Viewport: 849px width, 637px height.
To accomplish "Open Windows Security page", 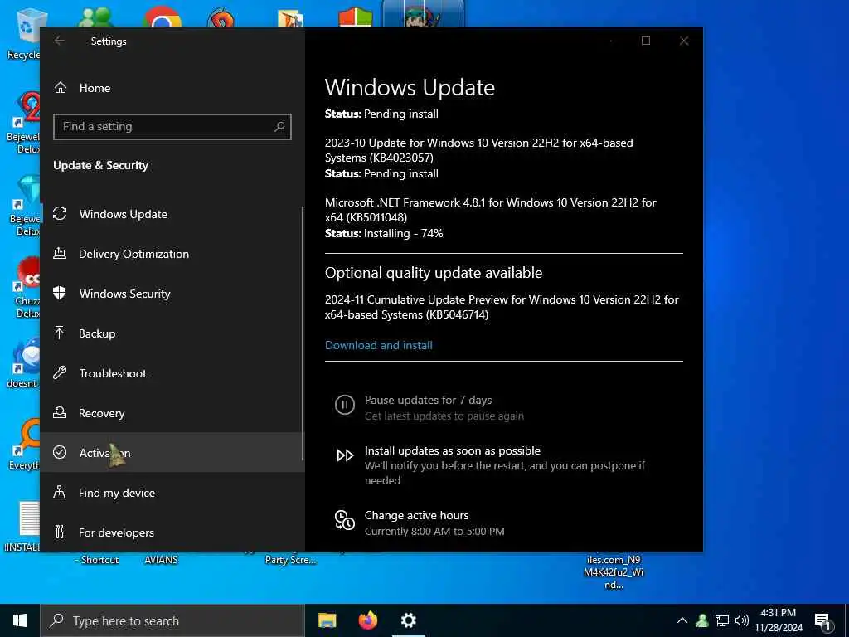I will (172, 294).
